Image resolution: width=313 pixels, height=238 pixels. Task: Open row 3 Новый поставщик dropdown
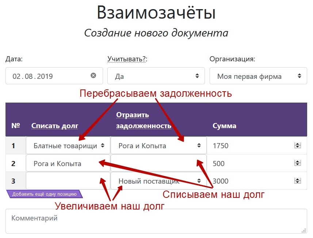pyautogui.click(x=159, y=181)
